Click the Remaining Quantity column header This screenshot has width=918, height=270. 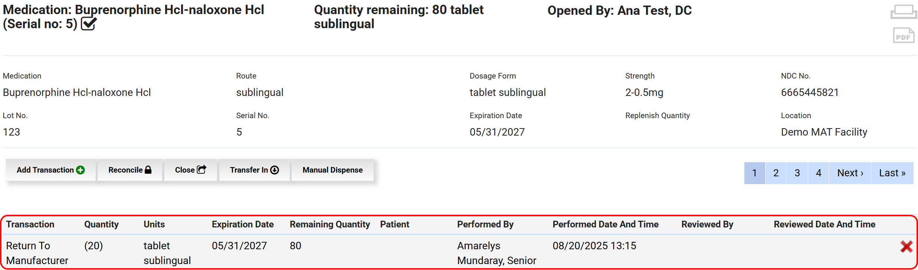pos(330,224)
